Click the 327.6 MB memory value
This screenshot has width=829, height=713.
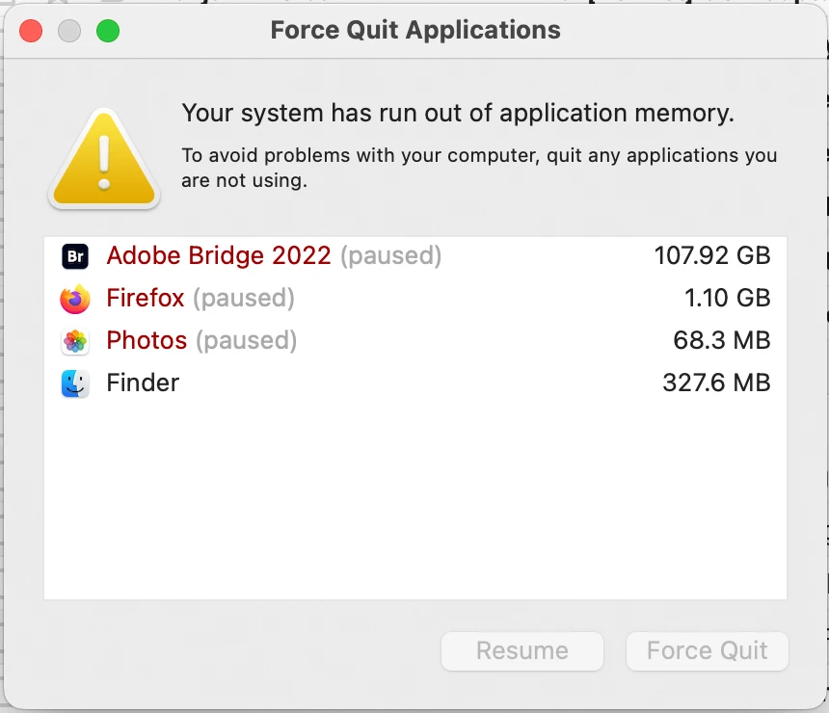pos(716,383)
